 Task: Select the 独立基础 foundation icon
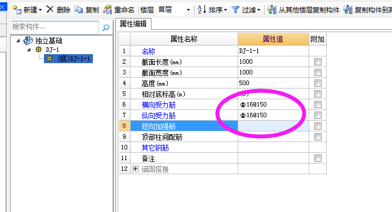tap(28, 40)
